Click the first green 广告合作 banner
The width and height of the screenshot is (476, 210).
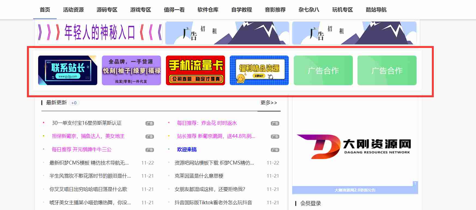pos(323,70)
